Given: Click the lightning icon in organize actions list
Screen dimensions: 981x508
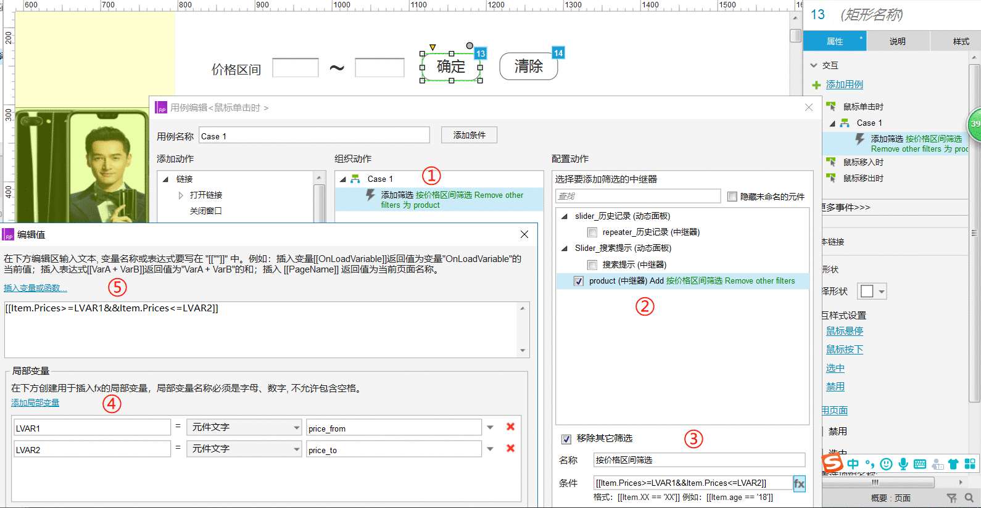Looking at the screenshot, I should point(370,195).
